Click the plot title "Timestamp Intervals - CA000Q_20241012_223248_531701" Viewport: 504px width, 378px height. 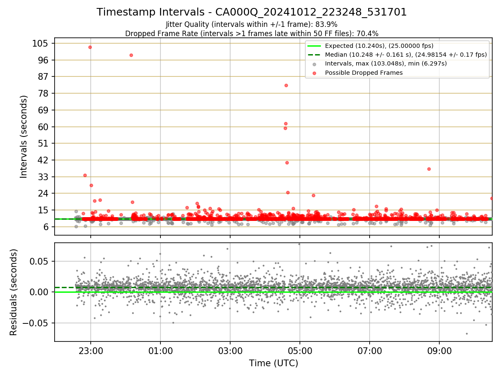pos(252,12)
